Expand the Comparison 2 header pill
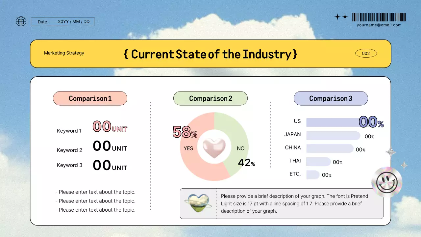 [x=210, y=98]
